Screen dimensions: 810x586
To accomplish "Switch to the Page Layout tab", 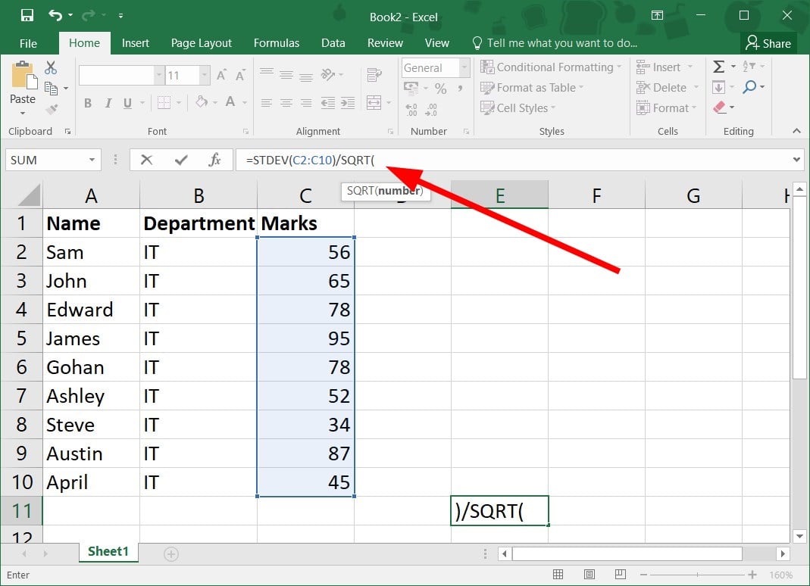I will [x=200, y=43].
